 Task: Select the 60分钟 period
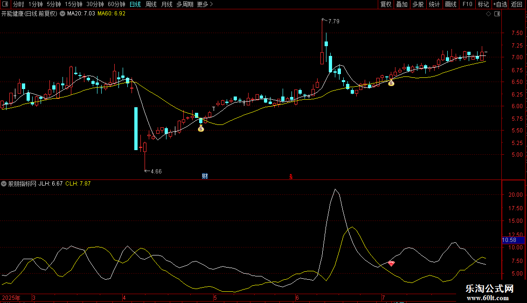[117, 4]
